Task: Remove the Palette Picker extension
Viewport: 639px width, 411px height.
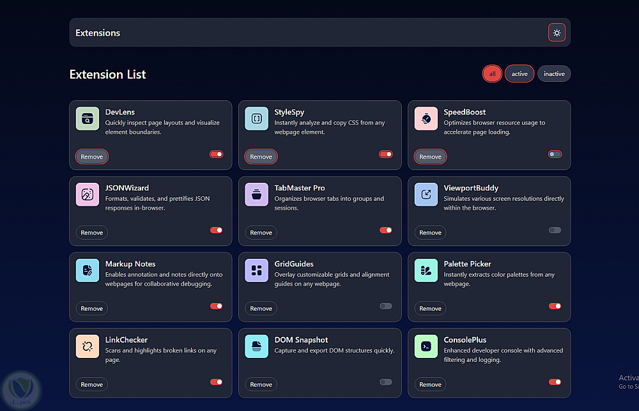Action: 430,308
